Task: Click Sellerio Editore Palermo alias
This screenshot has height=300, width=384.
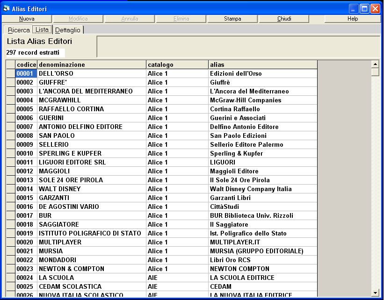Action: point(263,144)
